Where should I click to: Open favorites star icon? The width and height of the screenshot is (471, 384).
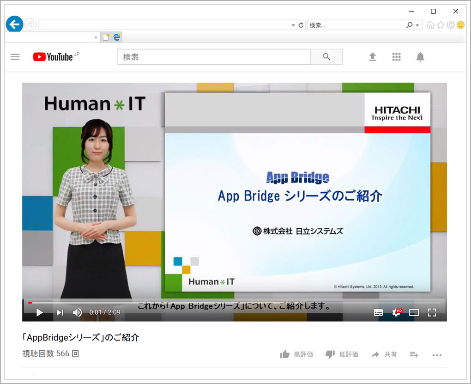441,25
